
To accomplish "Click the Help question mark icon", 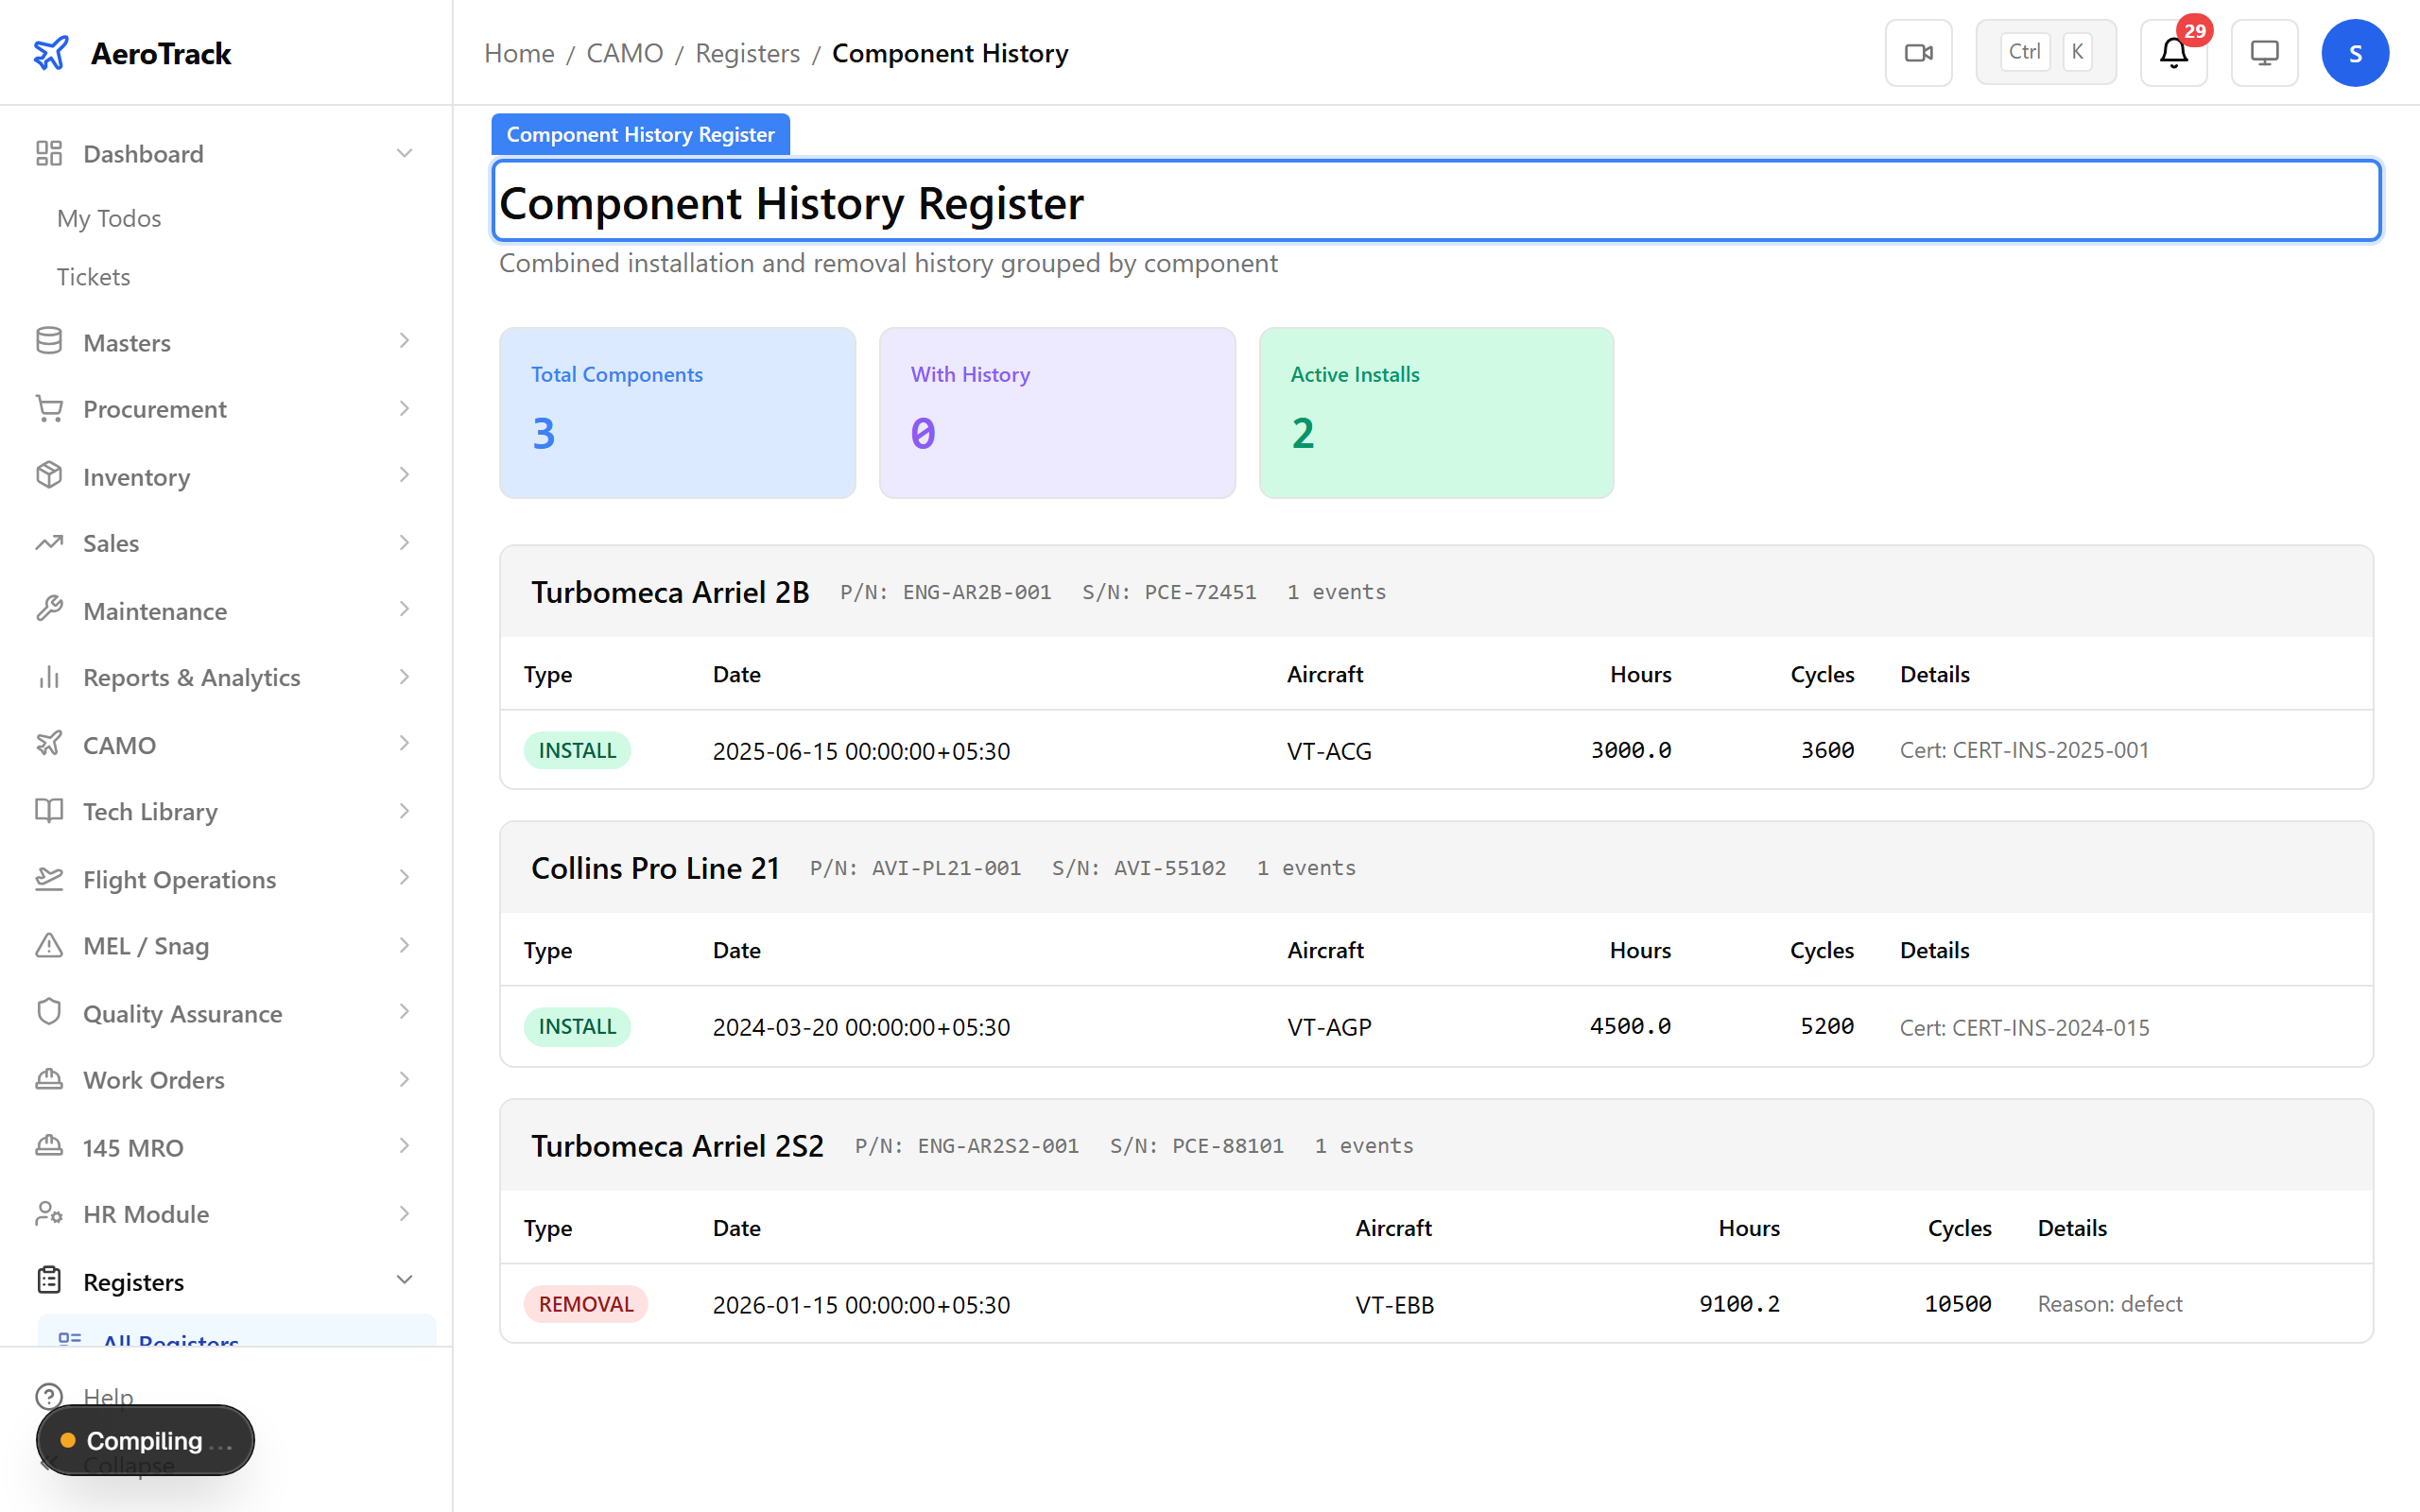I will (51, 1396).
